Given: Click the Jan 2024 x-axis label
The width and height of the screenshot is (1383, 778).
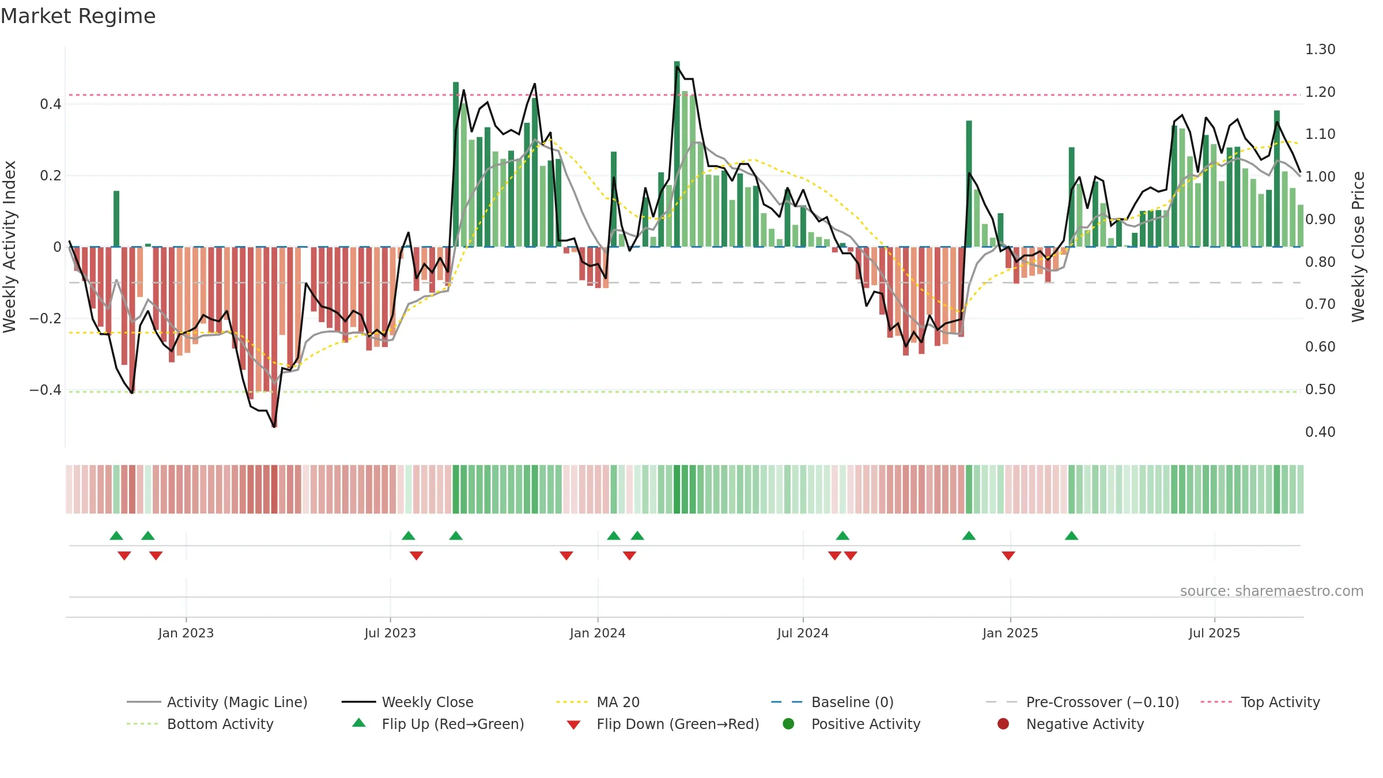Looking at the screenshot, I should pos(598,633).
